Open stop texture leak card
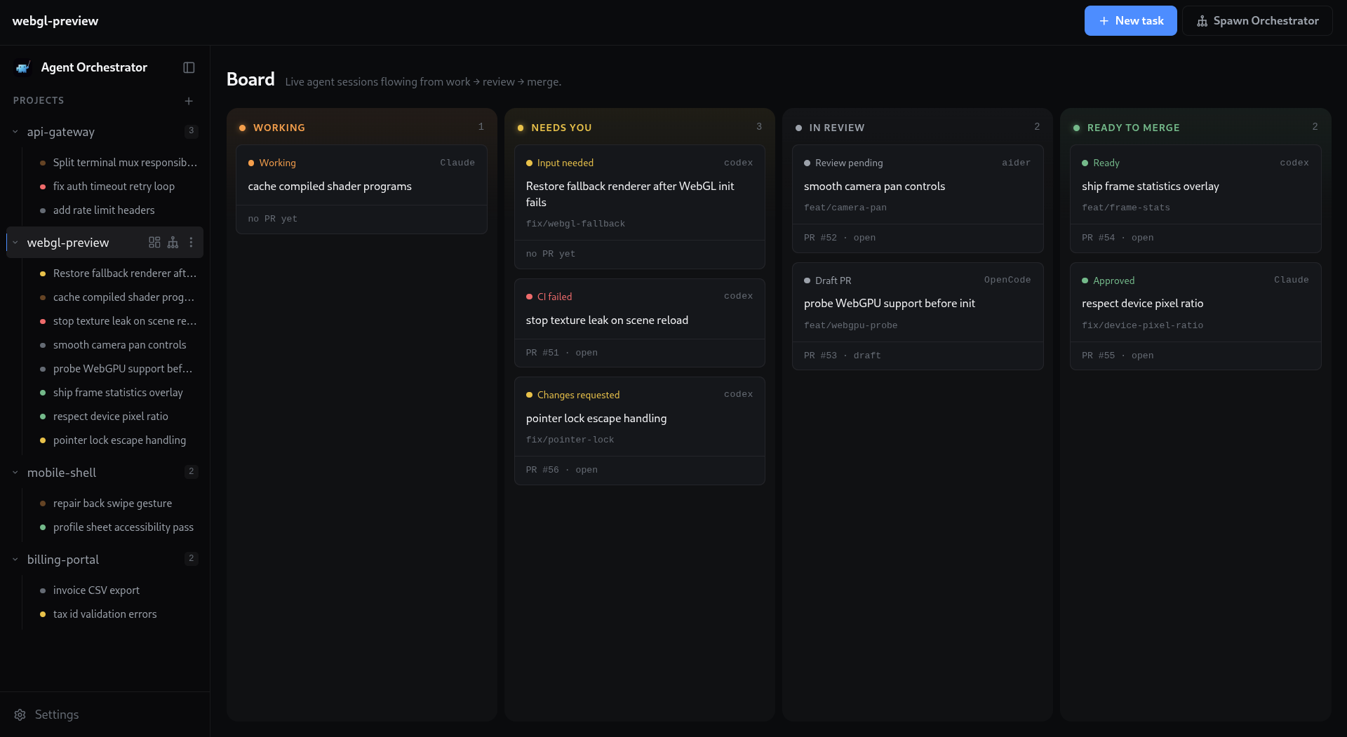 [639, 323]
